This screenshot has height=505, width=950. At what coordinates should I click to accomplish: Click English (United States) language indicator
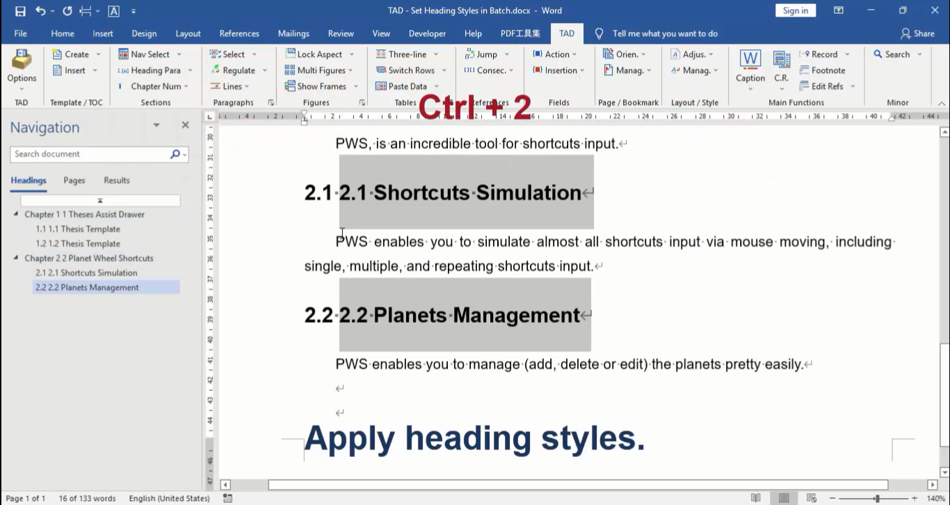click(170, 498)
